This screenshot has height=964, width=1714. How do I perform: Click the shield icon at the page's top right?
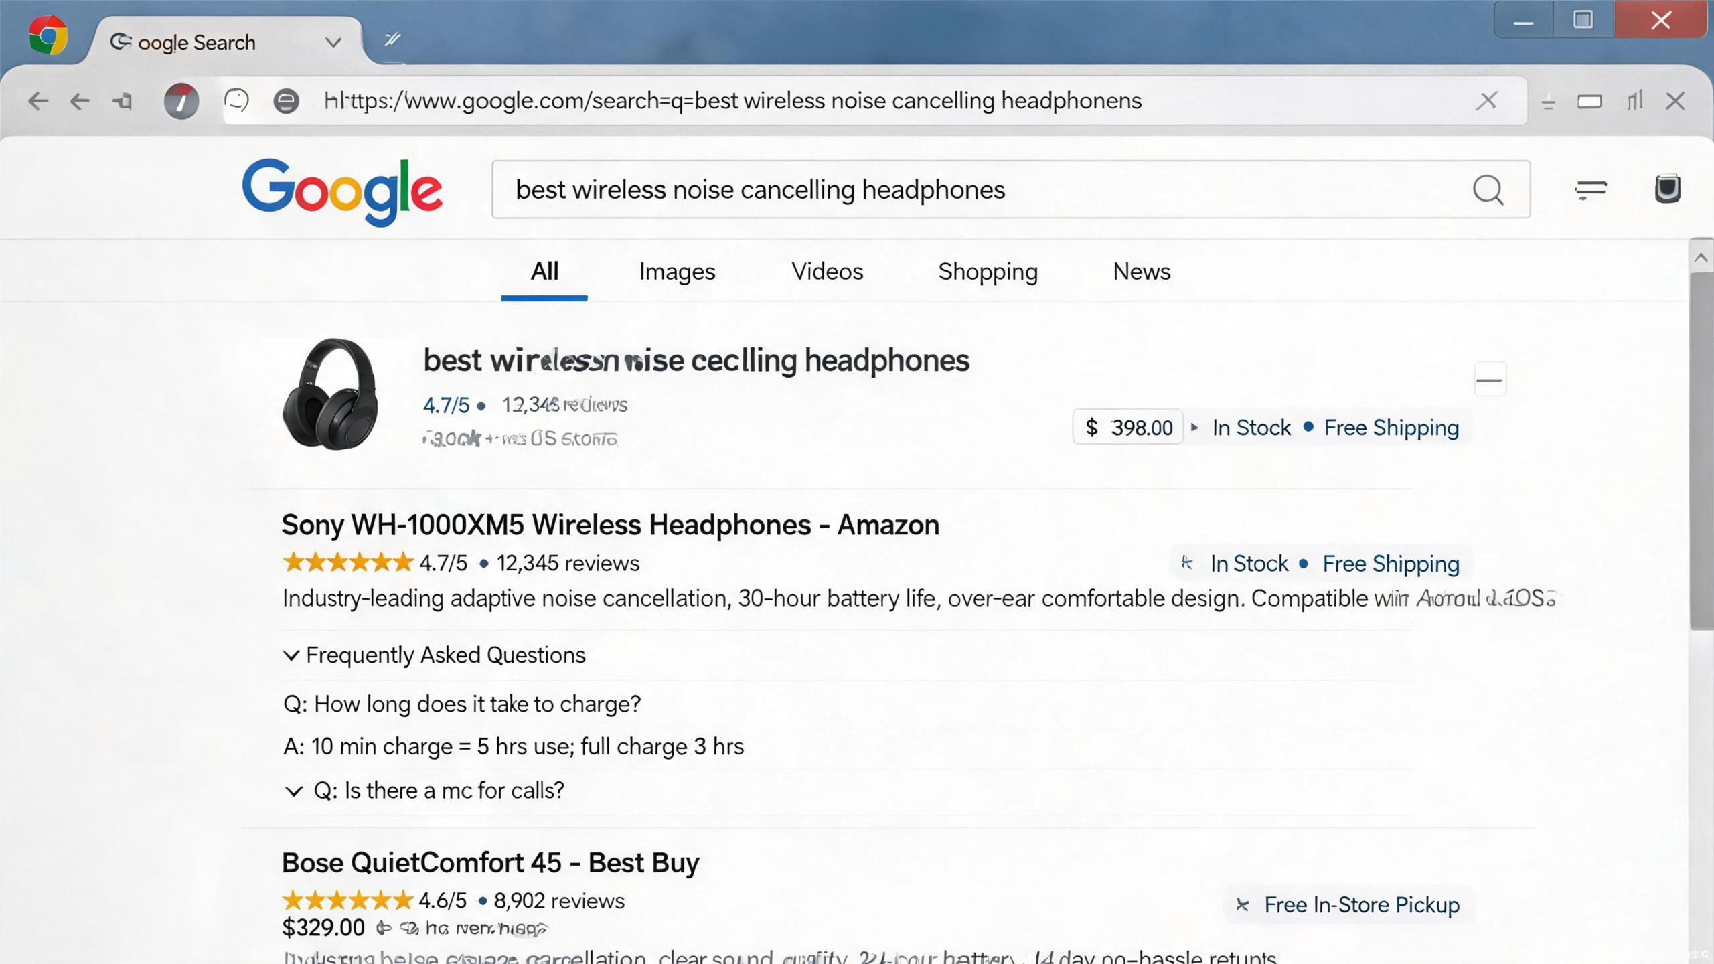1667,189
